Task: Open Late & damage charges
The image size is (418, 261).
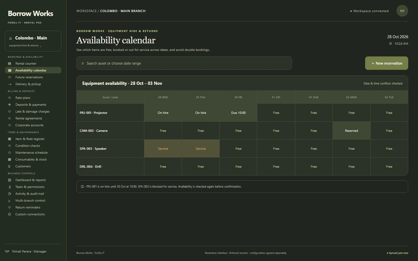Action: click(x=33, y=112)
